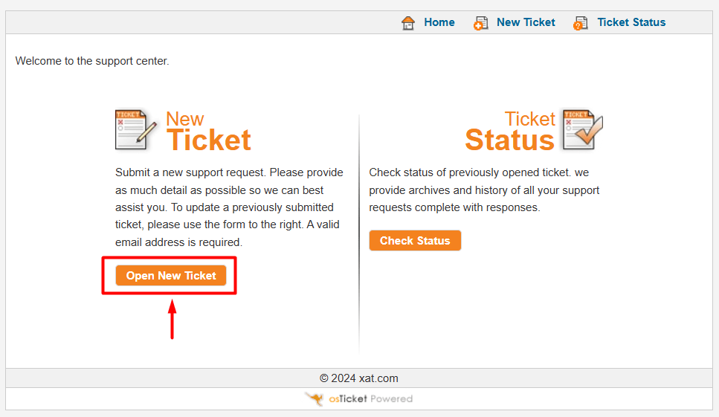The image size is (719, 417).
Task: Click the large notepad-with-pencil New Ticket icon
Action: click(136, 130)
